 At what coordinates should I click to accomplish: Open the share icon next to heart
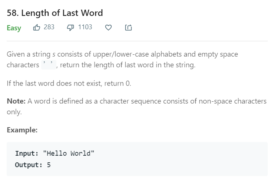128,27
